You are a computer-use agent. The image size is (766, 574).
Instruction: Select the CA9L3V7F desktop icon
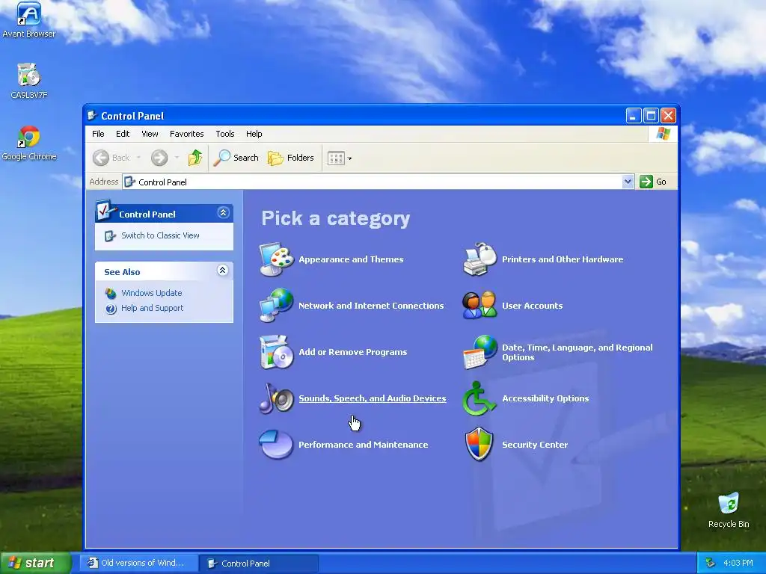(29, 81)
